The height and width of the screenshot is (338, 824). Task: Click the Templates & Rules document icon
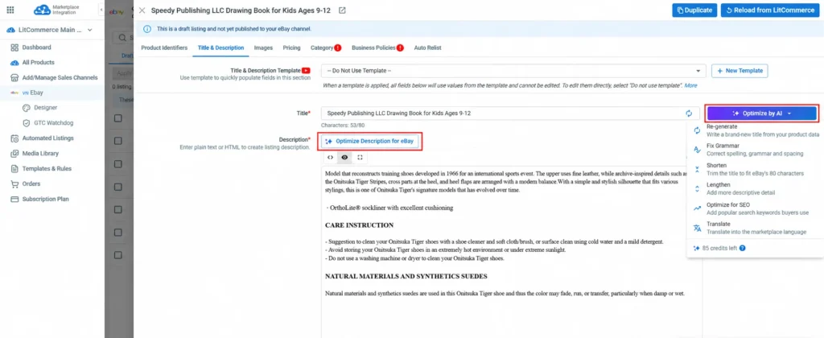pyautogui.click(x=14, y=169)
